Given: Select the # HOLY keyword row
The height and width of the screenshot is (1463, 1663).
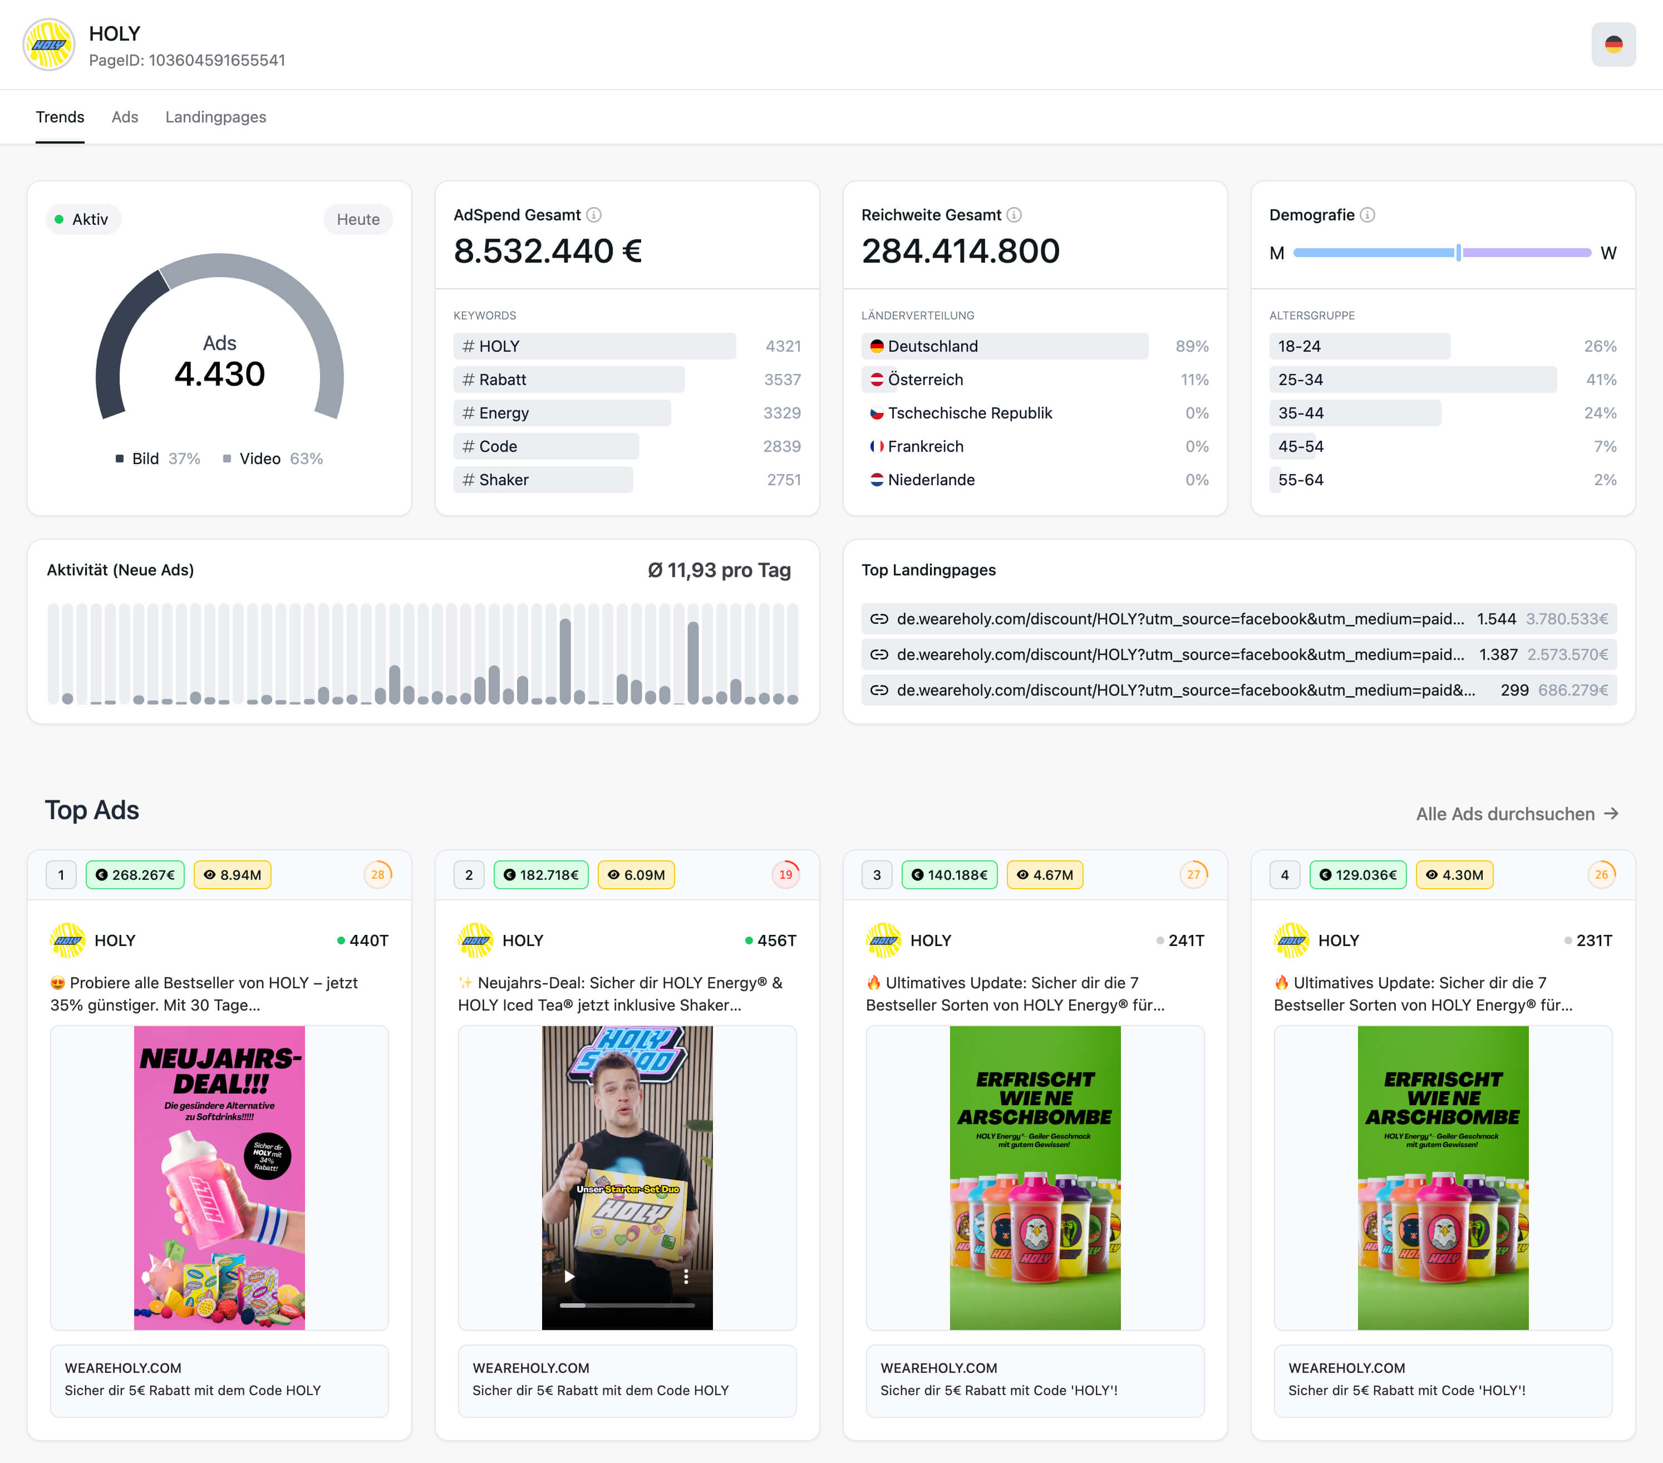Looking at the screenshot, I should click(627, 346).
